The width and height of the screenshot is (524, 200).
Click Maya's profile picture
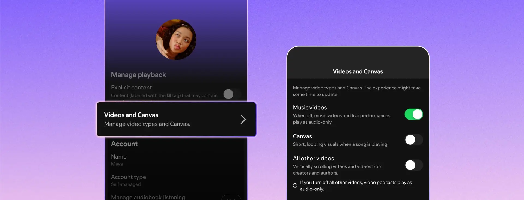(176, 40)
